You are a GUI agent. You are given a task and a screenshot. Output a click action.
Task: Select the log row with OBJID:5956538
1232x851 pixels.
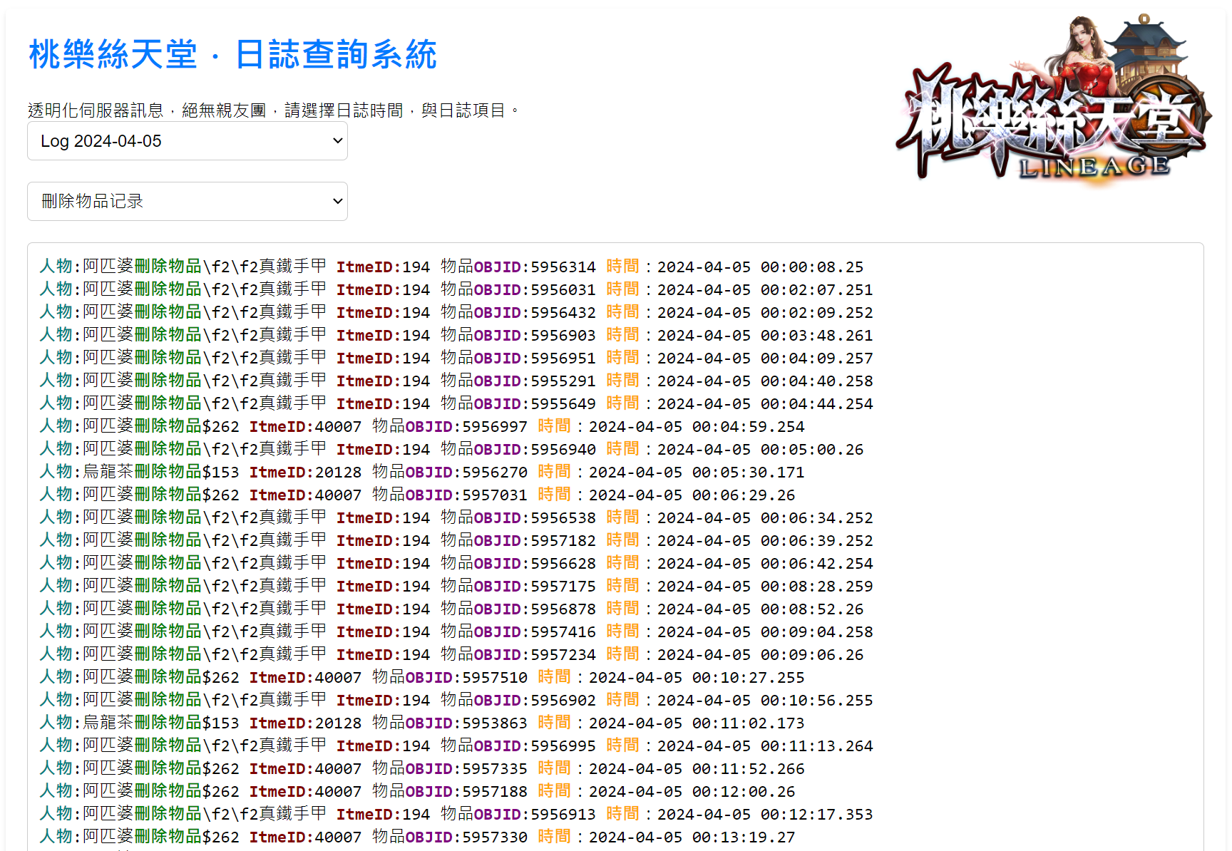coord(456,517)
